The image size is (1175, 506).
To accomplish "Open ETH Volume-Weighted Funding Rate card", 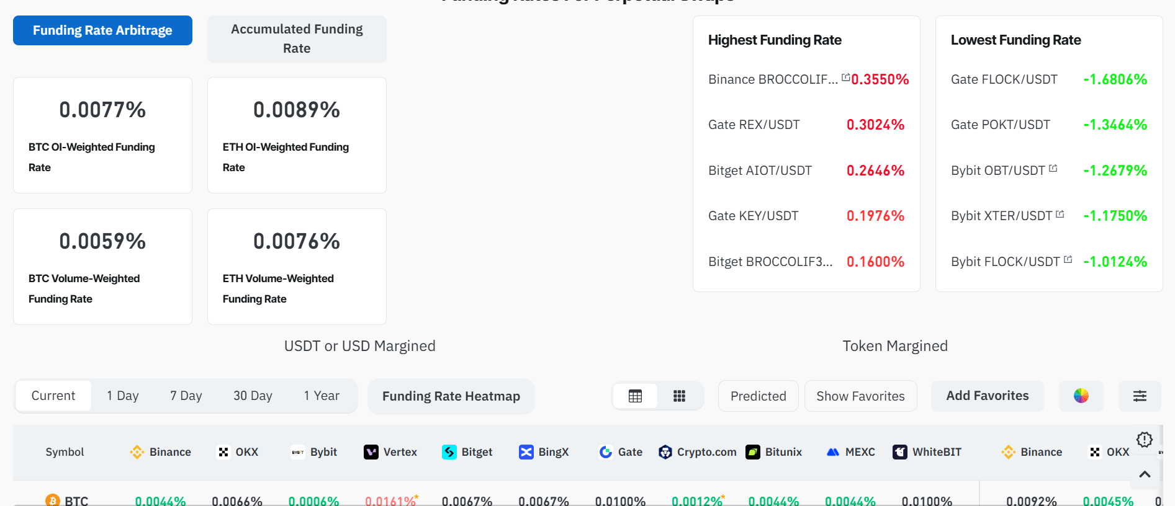I will (297, 267).
